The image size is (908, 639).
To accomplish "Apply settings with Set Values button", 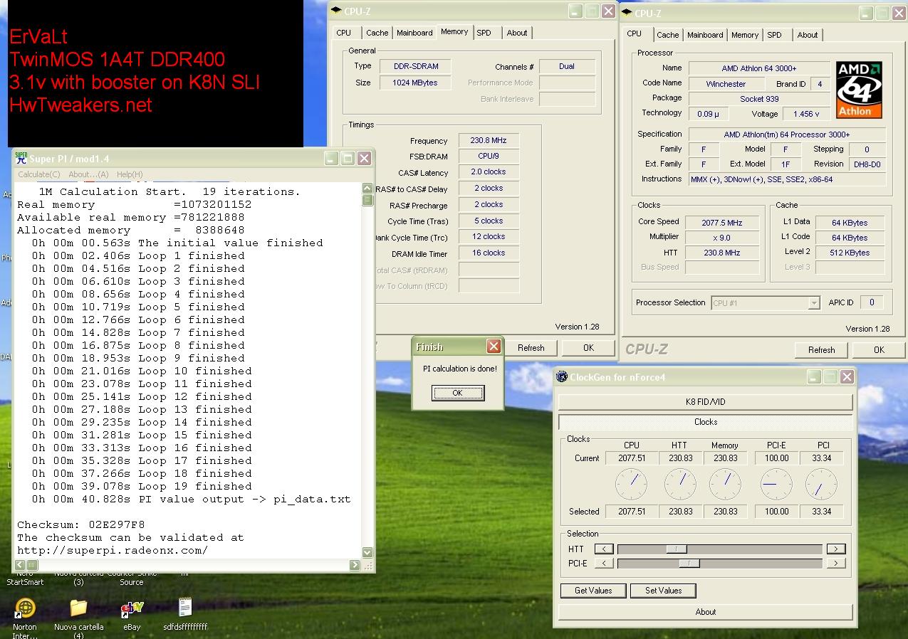I will pyautogui.click(x=663, y=591).
